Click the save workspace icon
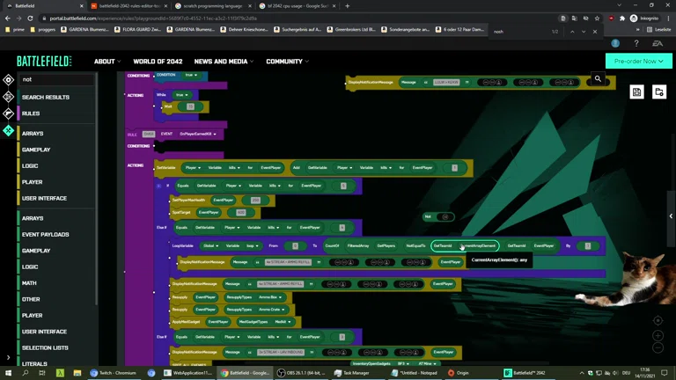The image size is (676, 380). point(636,91)
